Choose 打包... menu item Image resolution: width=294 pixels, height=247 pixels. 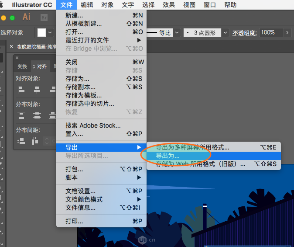click(101, 169)
